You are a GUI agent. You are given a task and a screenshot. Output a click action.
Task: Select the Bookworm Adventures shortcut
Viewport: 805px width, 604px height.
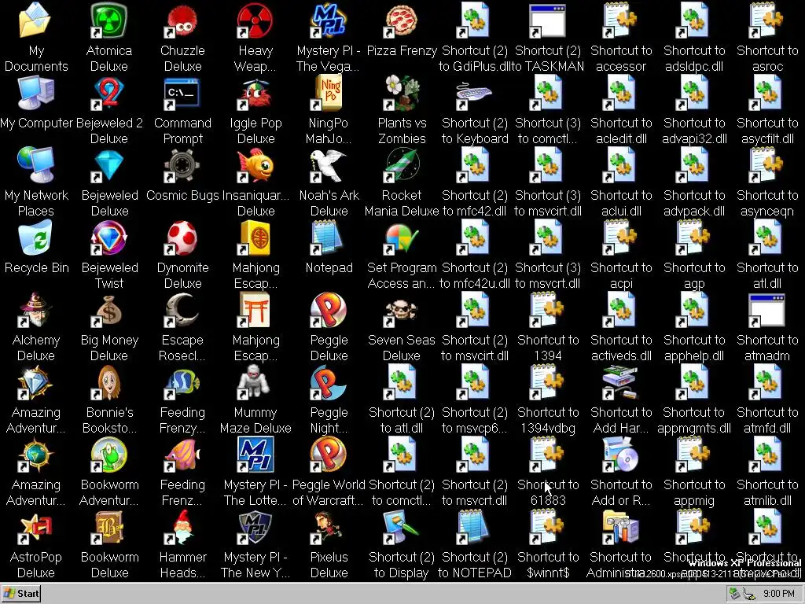point(108,455)
